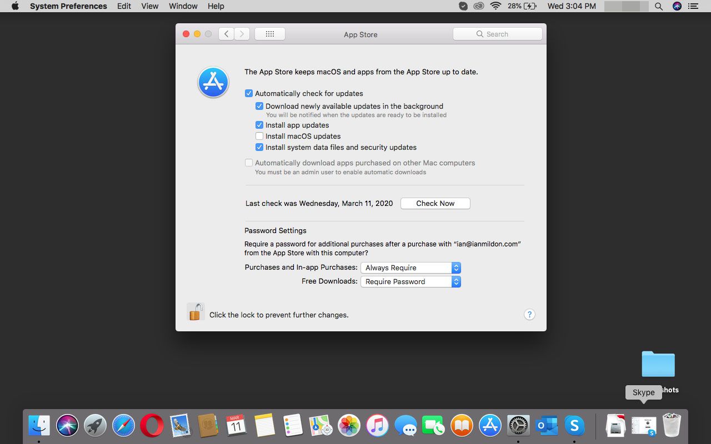Toggle Install app updates checkbox
Image resolution: width=711 pixels, height=444 pixels.
coord(259,125)
